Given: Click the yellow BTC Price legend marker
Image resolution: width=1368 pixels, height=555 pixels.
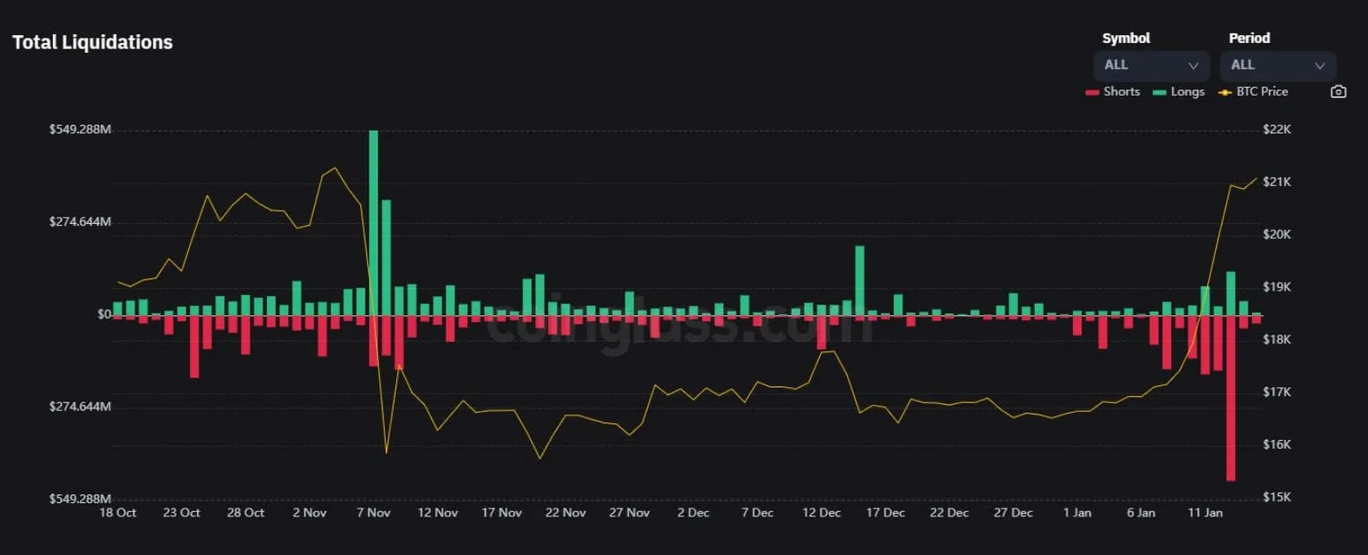Looking at the screenshot, I should point(1225,92).
